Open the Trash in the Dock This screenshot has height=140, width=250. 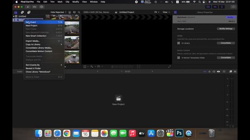[x=212, y=133]
